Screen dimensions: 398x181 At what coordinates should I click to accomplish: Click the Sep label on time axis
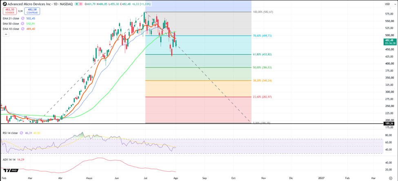coord(205,178)
